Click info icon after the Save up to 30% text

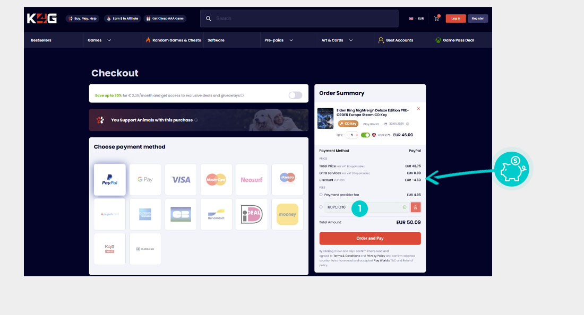[x=242, y=95]
